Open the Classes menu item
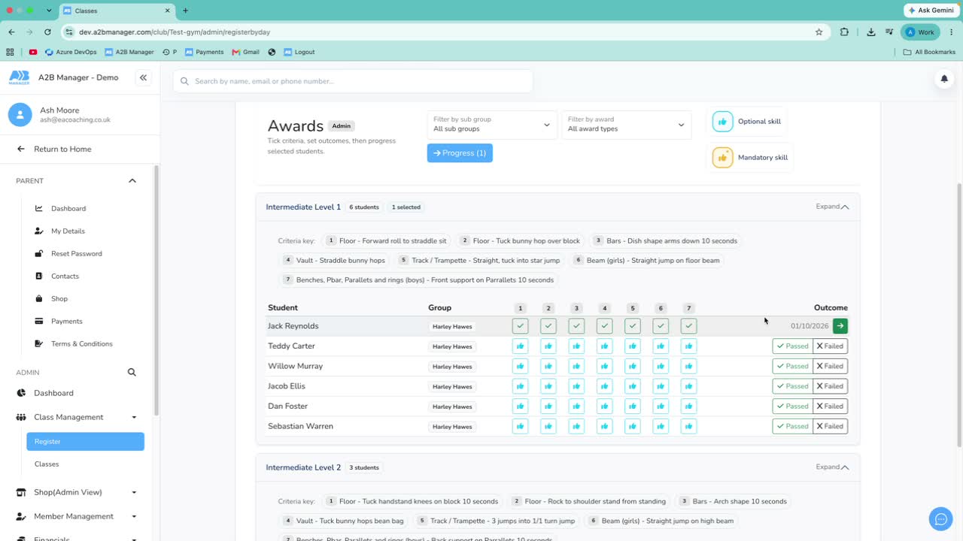The width and height of the screenshot is (963, 541). pos(47,464)
